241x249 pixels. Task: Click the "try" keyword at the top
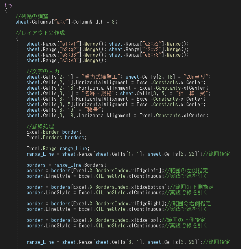8,5
